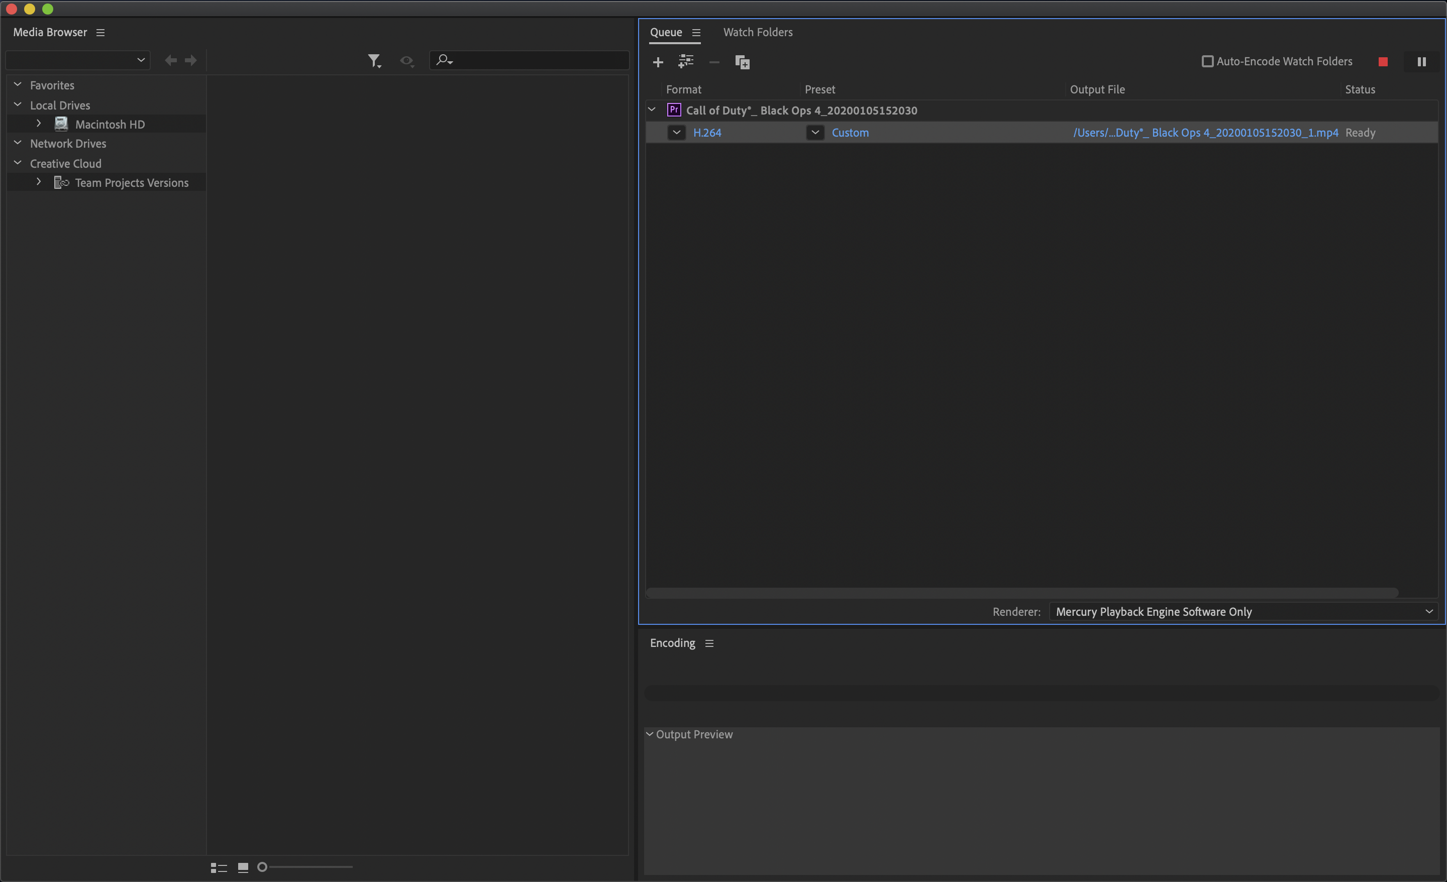Select the Add Output icon in Queue toolbar
Image resolution: width=1447 pixels, height=882 pixels.
[685, 62]
